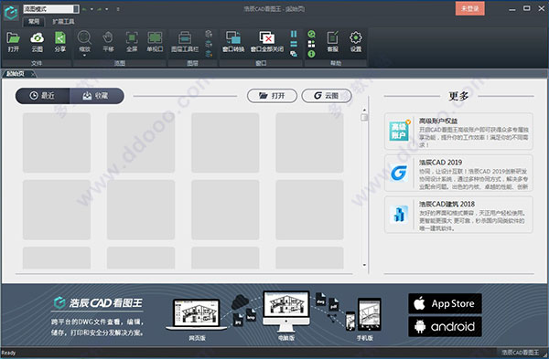Click the top small layer icon in 图层 group
The image size is (549, 359).
pyautogui.click(x=209, y=34)
